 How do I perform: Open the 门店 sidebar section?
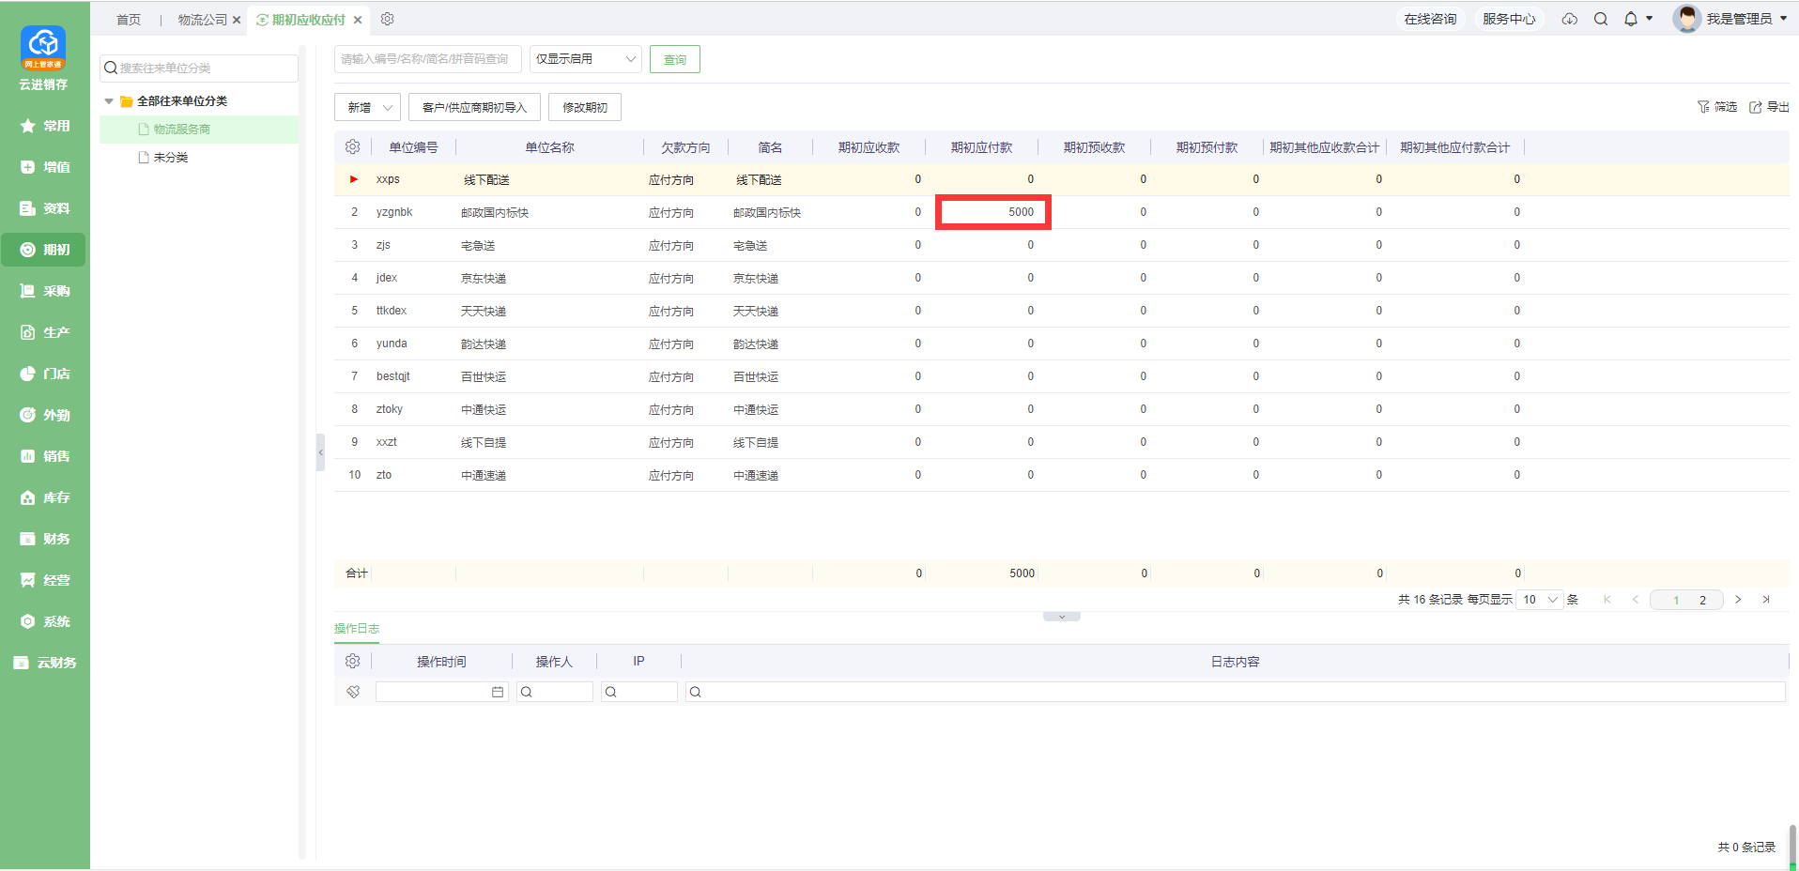coord(45,374)
